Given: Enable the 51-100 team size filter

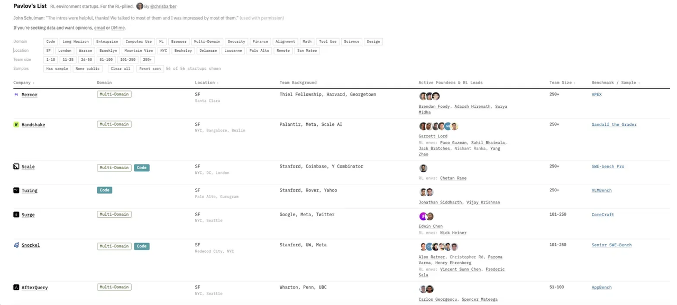Looking at the screenshot, I should pyautogui.click(x=106, y=60).
